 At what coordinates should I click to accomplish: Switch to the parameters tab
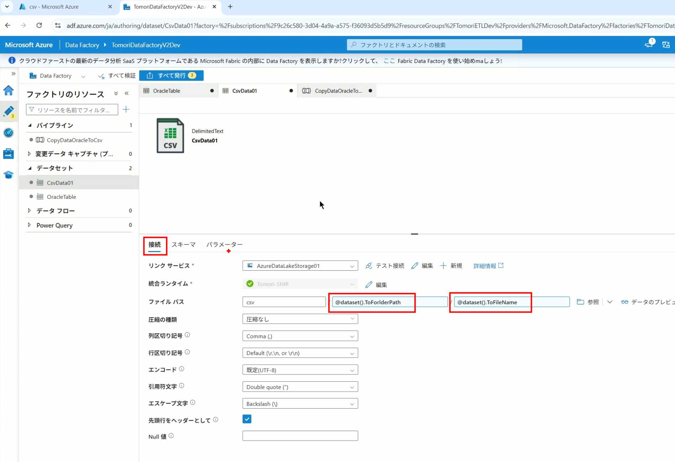[224, 244]
